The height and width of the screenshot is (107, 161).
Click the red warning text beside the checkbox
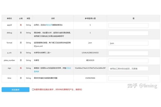[58, 90]
